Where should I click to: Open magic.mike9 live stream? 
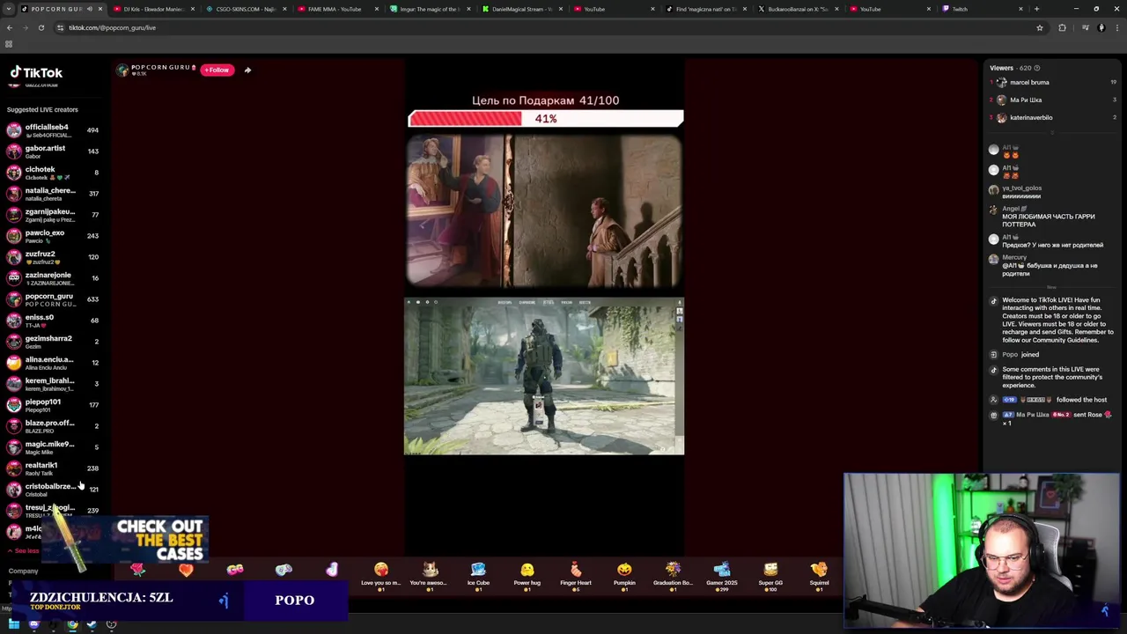click(55, 447)
